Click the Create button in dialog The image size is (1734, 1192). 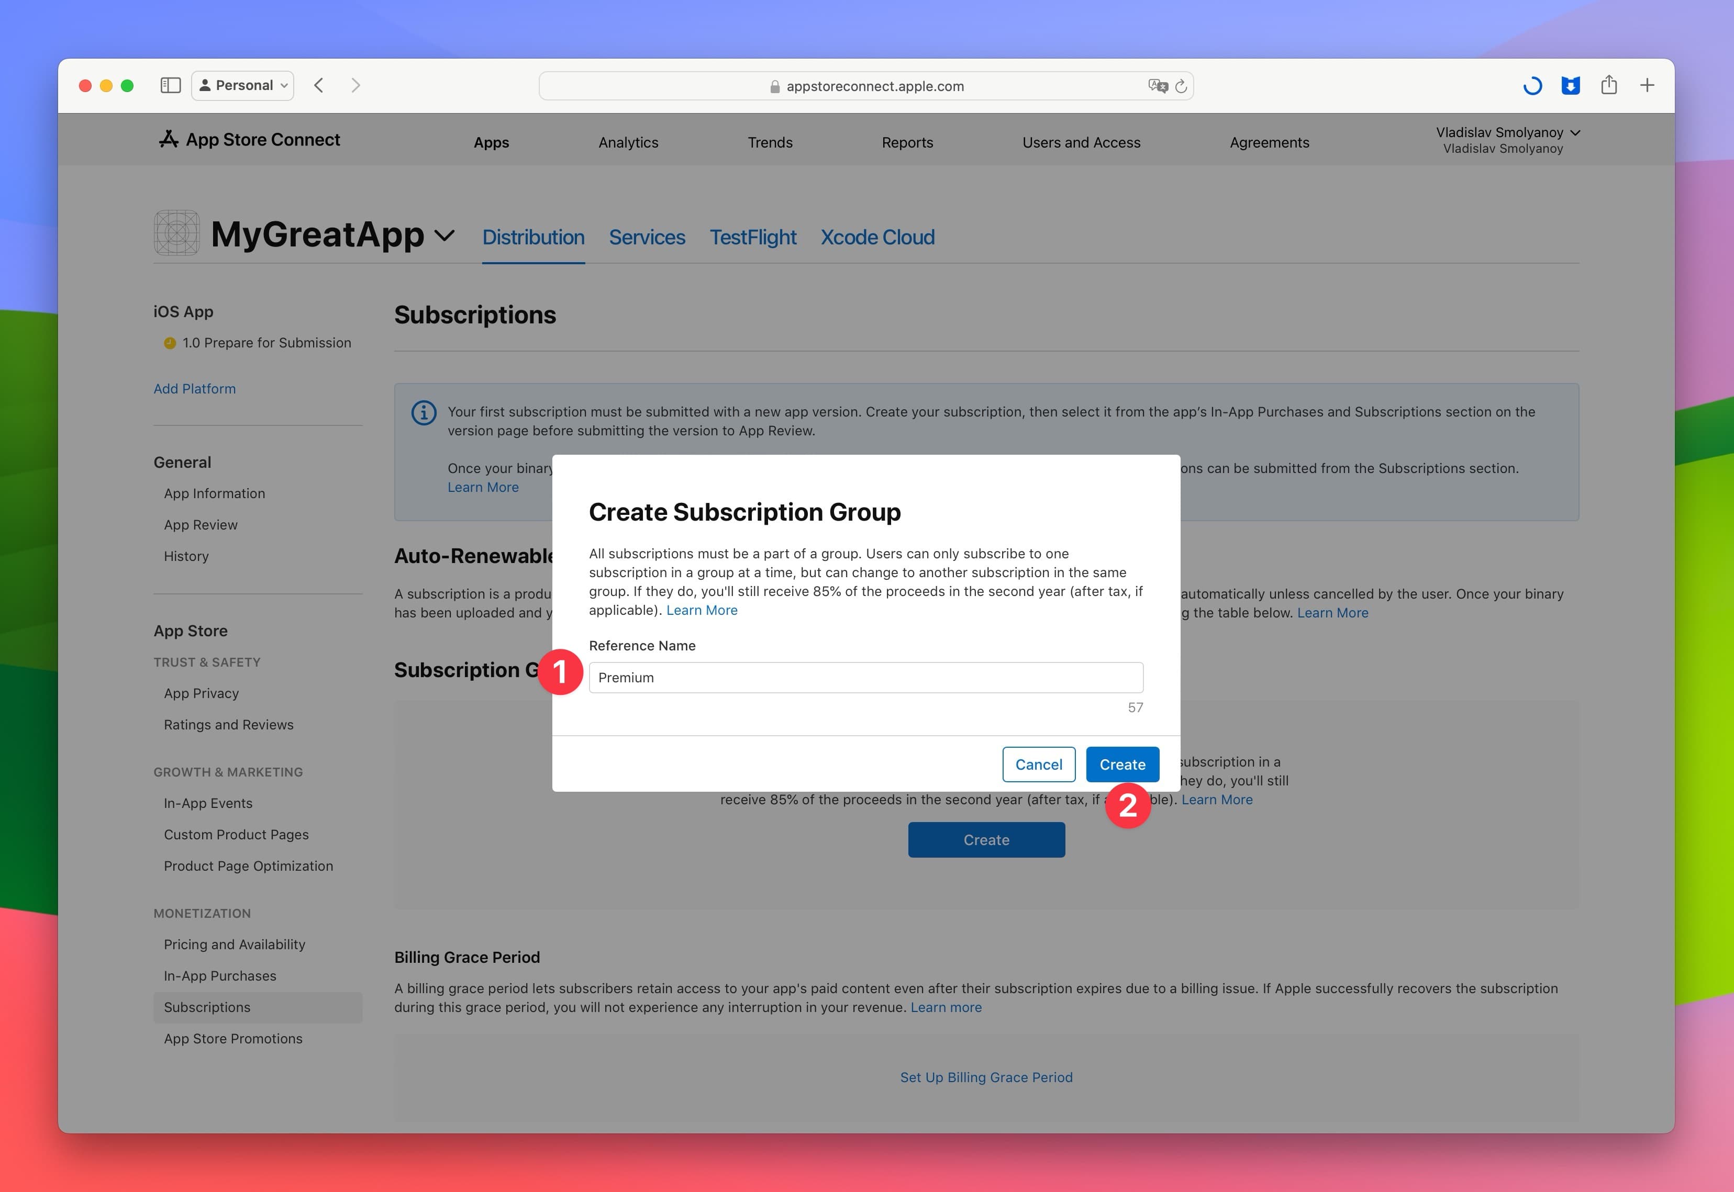(x=1122, y=764)
